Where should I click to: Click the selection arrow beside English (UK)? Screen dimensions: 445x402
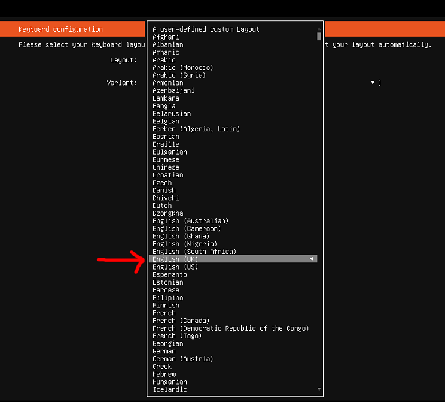tap(311, 259)
